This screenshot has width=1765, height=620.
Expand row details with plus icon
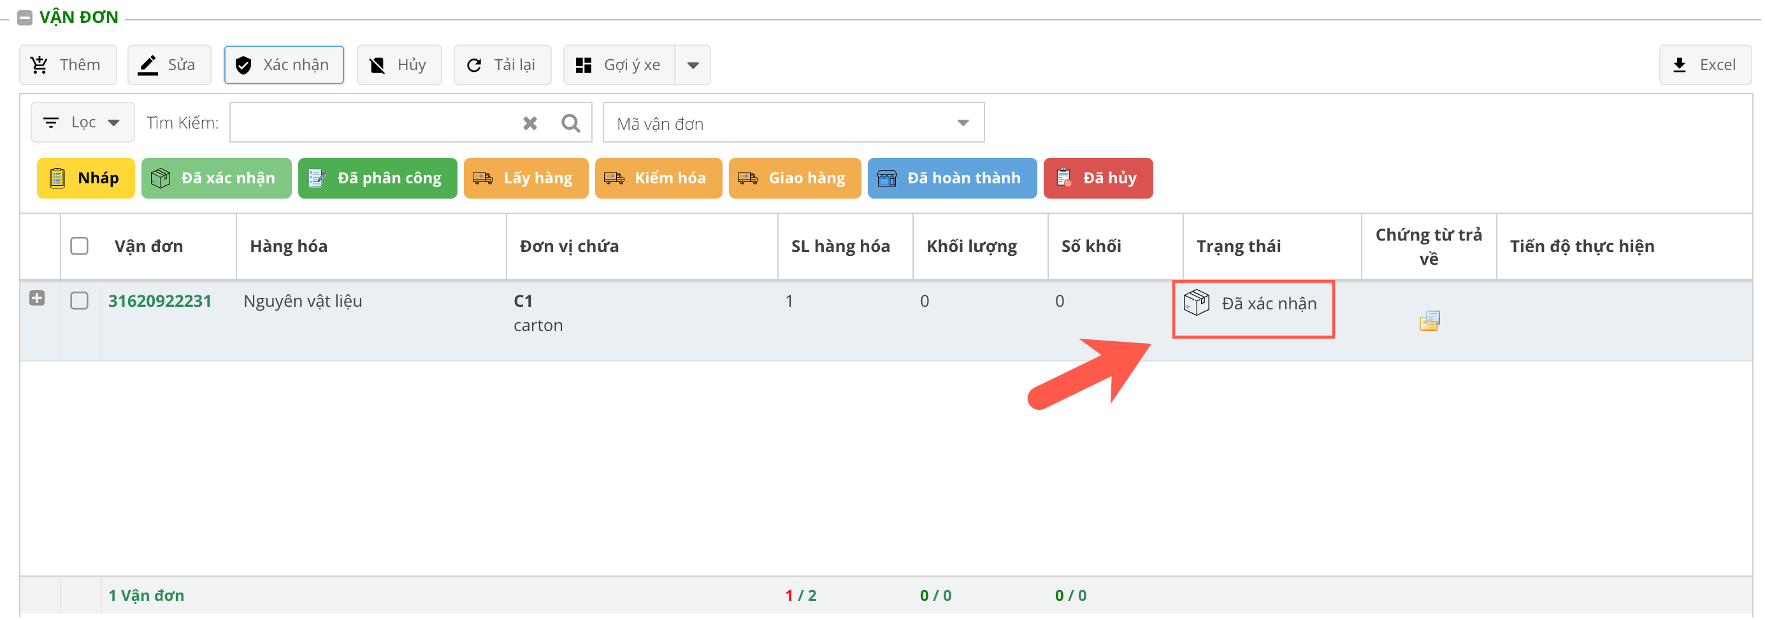click(37, 299)
